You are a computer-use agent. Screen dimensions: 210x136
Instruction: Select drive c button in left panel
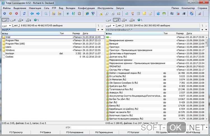point(5,20)
